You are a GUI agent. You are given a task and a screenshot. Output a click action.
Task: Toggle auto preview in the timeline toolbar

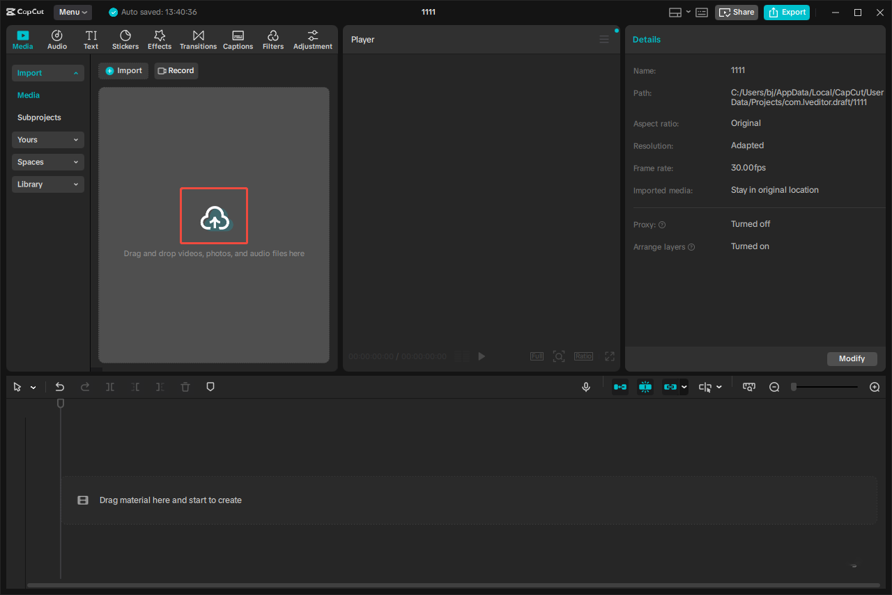click(645, 386)
